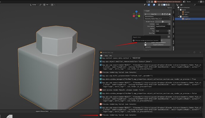Open the proportional falloff curve menu
The height and width of the screenshot is (118, 205).
point(55,5)
